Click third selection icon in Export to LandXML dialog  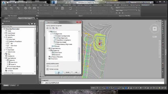click(x=54, y=28)
